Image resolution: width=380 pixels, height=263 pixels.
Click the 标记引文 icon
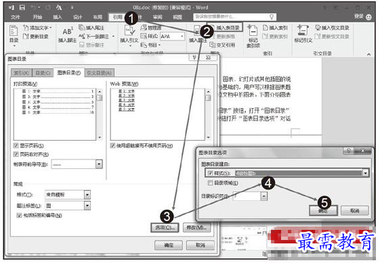point(303,30)
